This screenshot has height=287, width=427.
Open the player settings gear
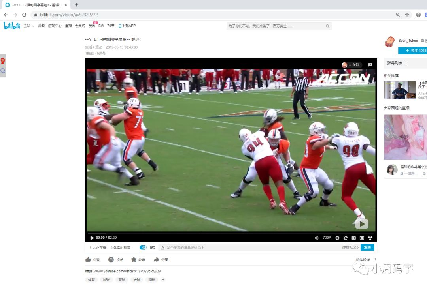(337, 238)
